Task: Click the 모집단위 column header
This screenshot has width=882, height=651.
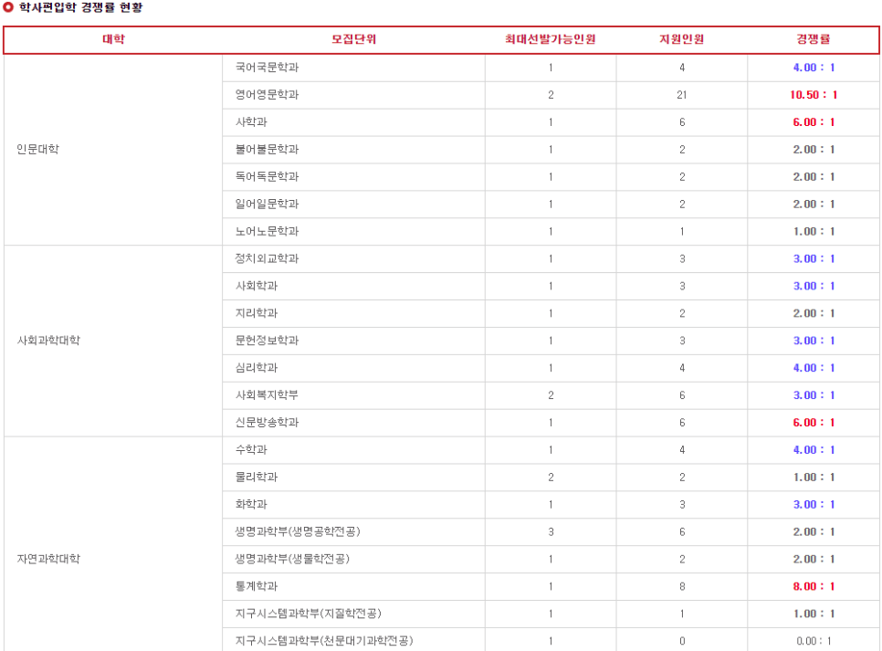Action: click(353, 39)
